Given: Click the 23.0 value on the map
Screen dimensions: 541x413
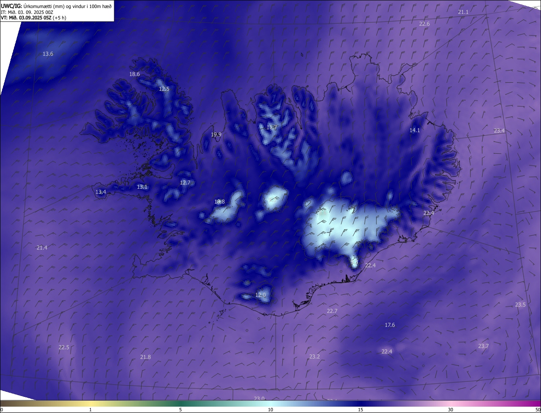Looking at the screenshot, I should point(259,398).
